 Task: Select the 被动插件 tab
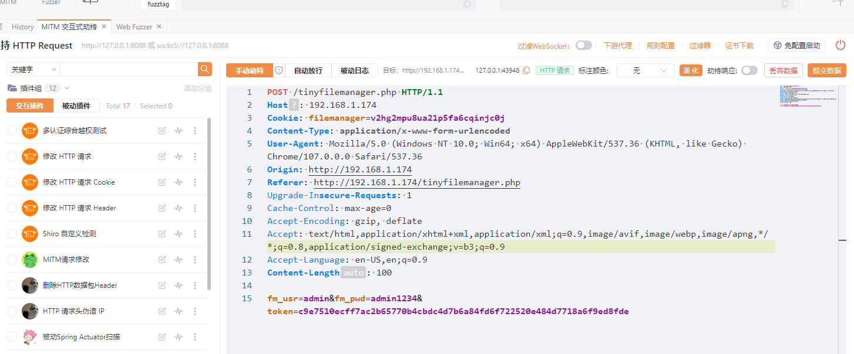pos(76,106)
